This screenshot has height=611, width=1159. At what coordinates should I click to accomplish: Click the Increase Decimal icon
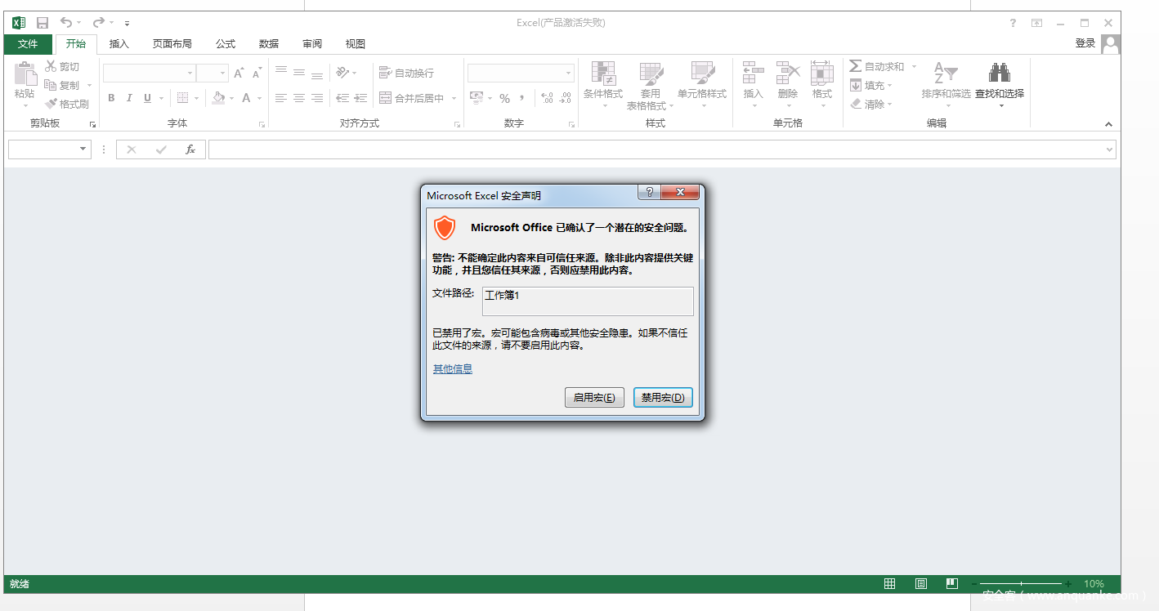[546, 98]
